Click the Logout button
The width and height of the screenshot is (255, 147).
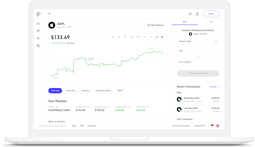tap(211, 14)
